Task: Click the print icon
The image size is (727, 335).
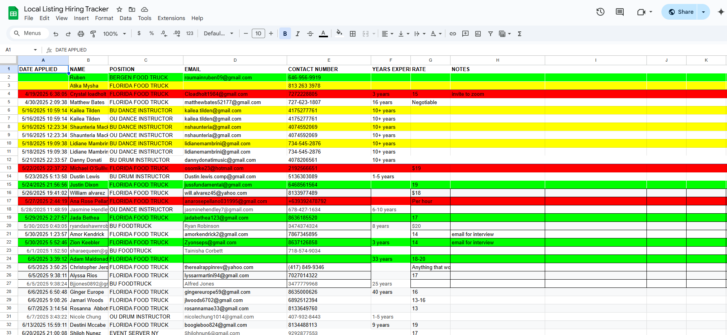Action: coord(81,34)
